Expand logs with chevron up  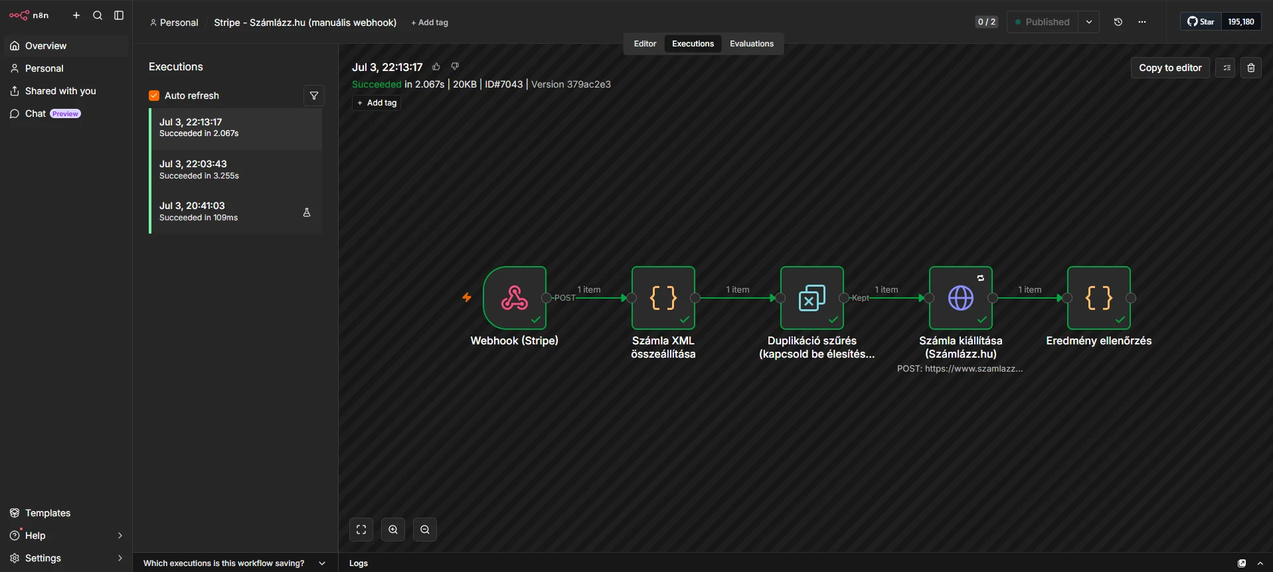tap(1260, 563)
